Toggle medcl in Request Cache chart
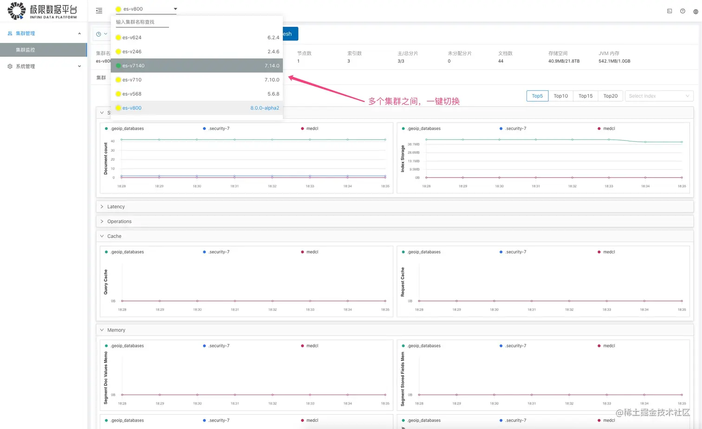This screenshot has width=702, height=429. pyautogui.click(x=606, y=252)
